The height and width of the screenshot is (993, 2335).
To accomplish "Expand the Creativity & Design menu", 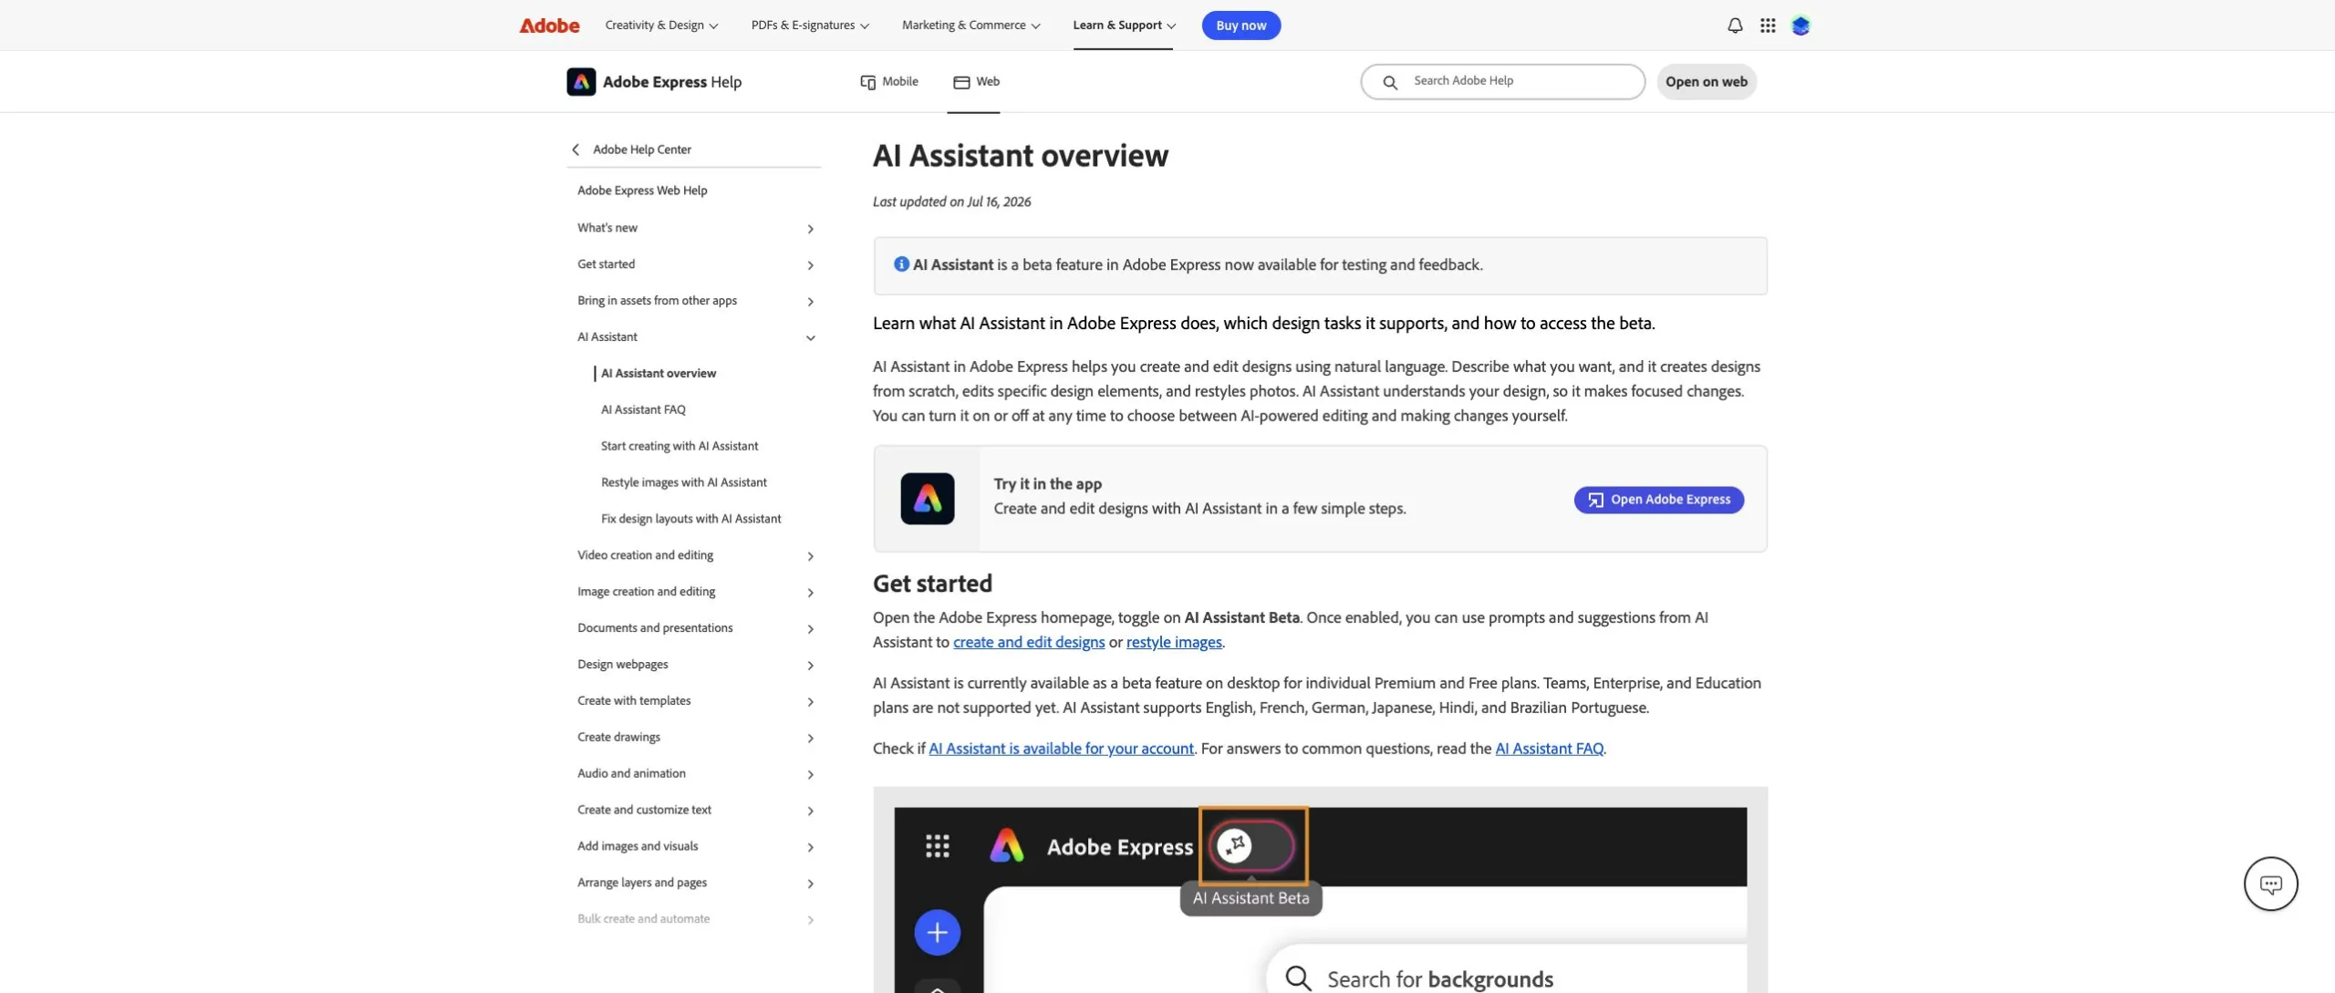I will (x=661, y=26).
